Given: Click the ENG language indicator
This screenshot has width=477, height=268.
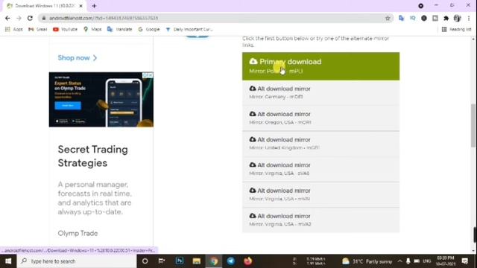Looking at the screenshot, I should (x=427, y=261).
